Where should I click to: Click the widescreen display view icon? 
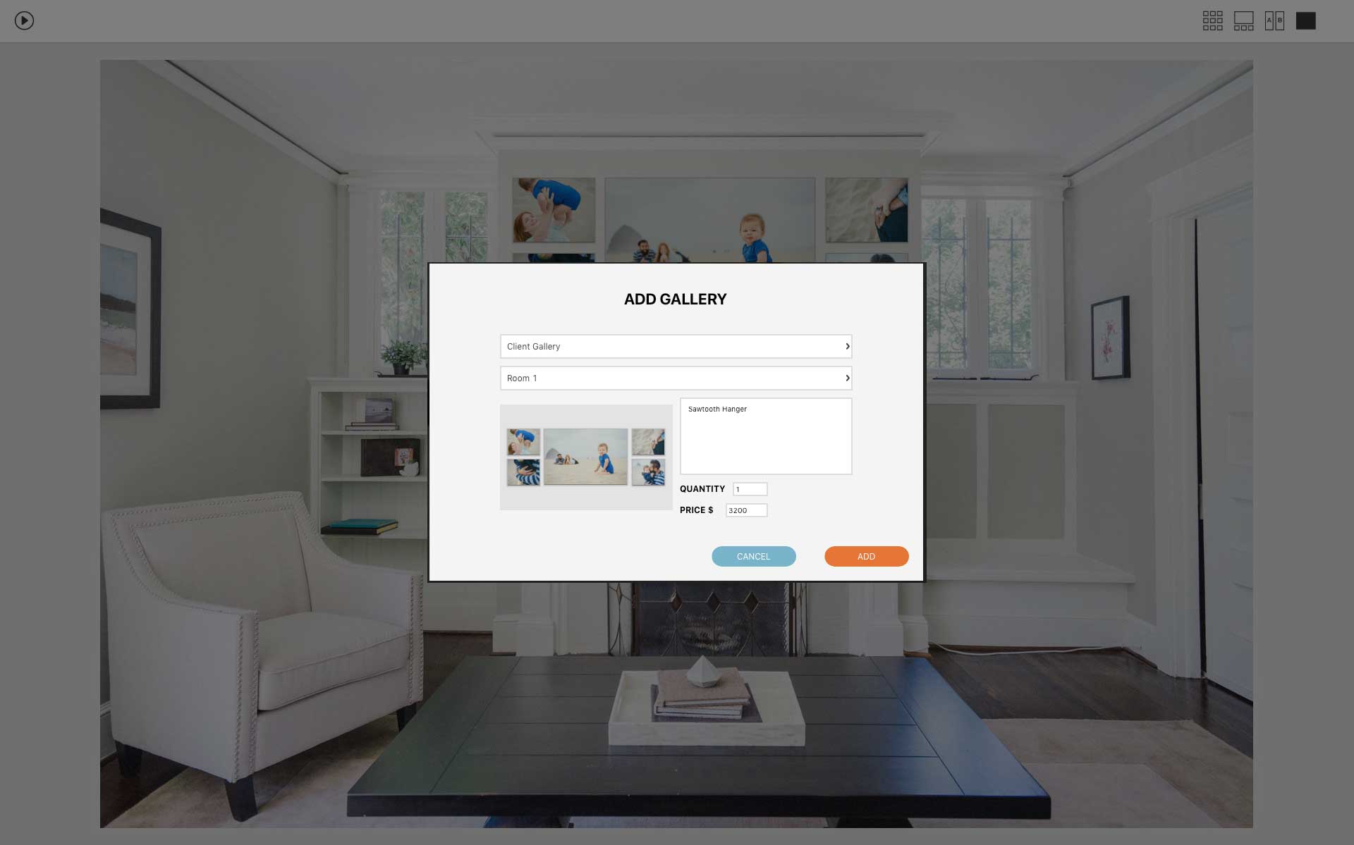pos(1243,20)
